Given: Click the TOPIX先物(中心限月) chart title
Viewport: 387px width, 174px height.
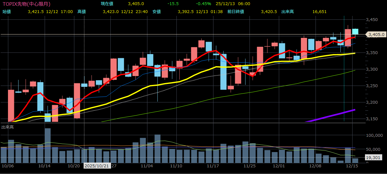Looking at the screenshot, I should pyautogui.click(x=26, y=4).
